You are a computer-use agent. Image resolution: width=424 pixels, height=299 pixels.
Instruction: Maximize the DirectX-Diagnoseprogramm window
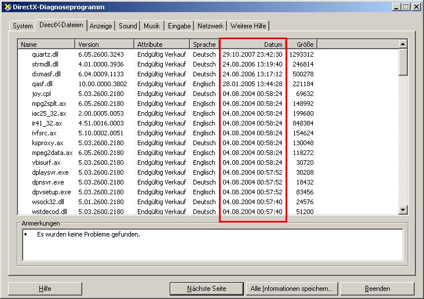tap(405, 7)
